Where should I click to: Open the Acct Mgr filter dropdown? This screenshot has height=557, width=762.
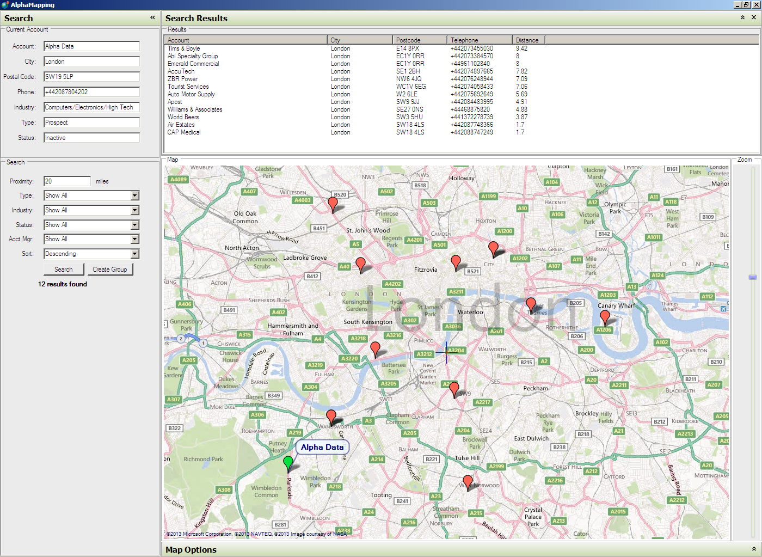coord(135,239)
